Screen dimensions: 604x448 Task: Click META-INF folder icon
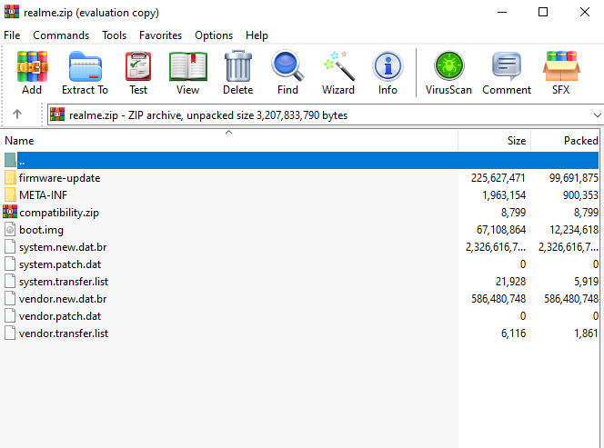[x=10, y=195]
